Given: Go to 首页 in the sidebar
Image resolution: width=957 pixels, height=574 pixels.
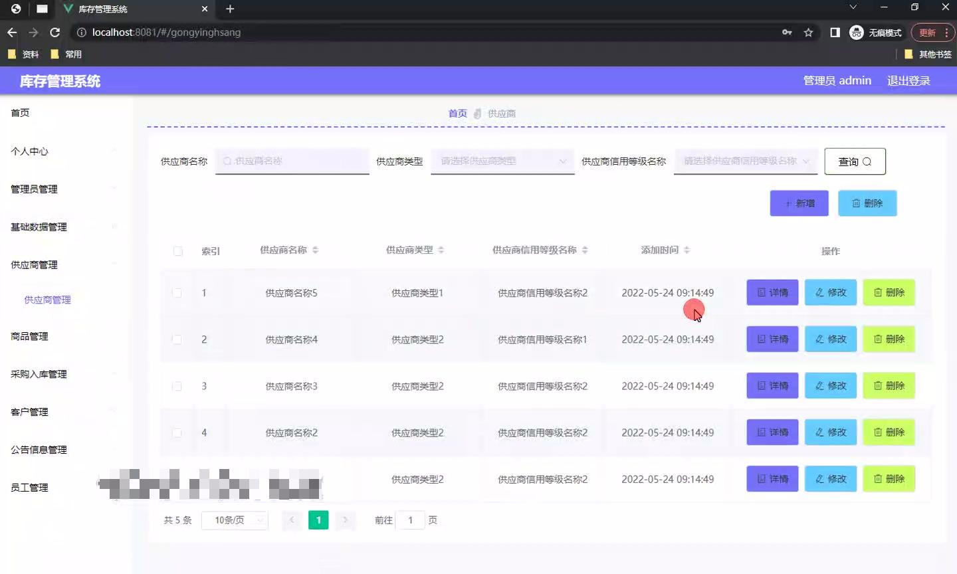Looking at the screenshot, I should [20, 113].
